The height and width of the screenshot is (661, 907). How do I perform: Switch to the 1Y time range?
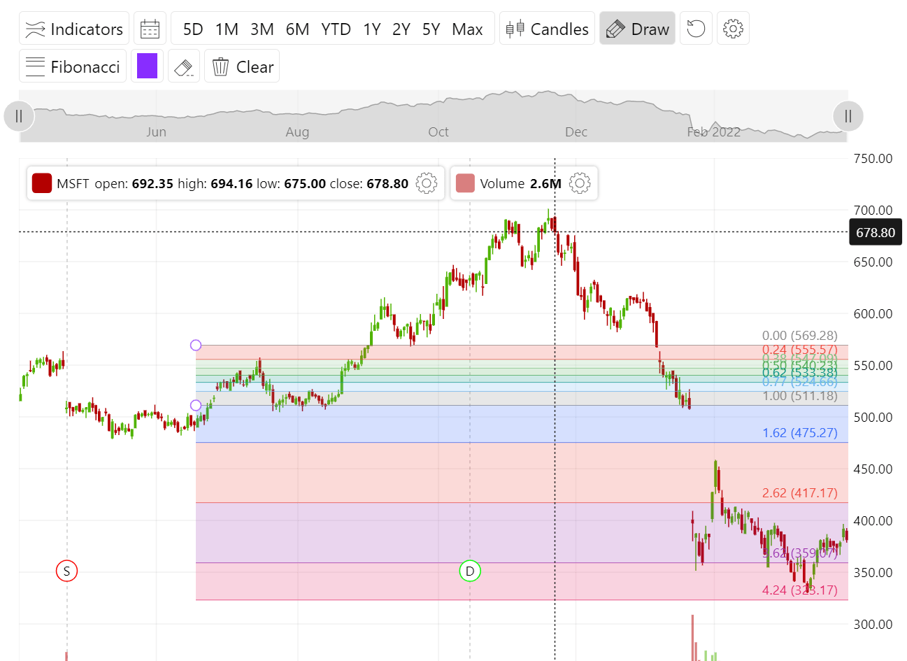[371, 29]
